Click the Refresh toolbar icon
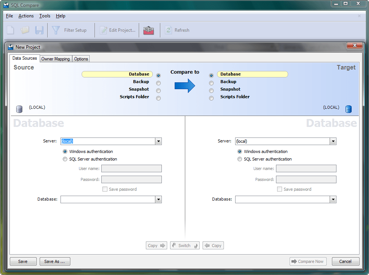The width and height of the screenshot is (369, 275). (x=177, y=30)
